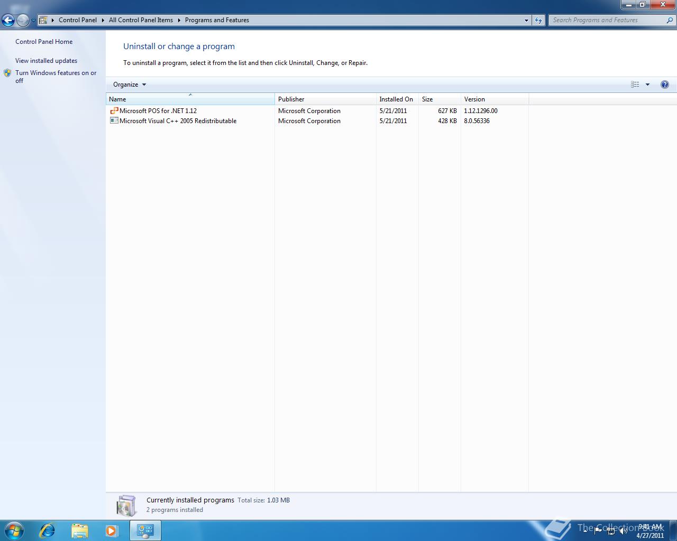
Task: Navigate to All Control Panel Items breadcrumb
Action: tap(141, 20)
